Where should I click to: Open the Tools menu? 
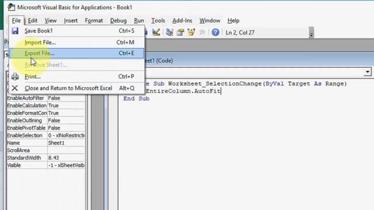[158, 20]
